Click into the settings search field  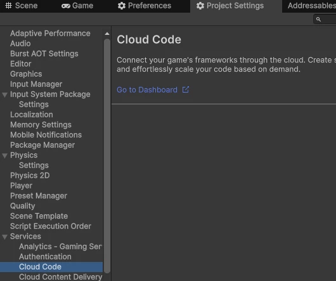[325, 19]
